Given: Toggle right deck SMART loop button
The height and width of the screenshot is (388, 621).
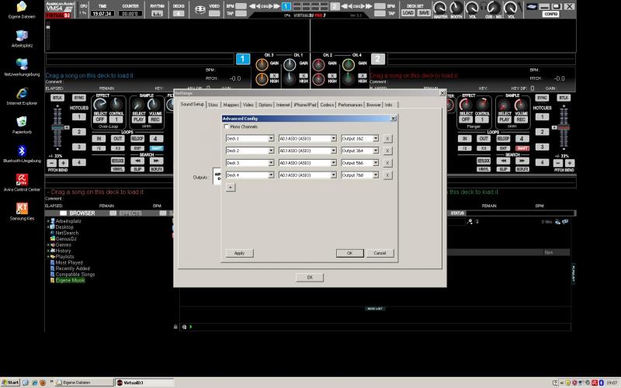Looking at the screenshot, I should click(522, 148).
